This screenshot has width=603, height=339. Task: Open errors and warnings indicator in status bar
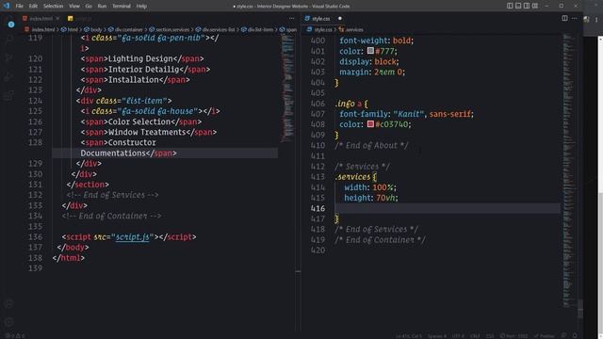15,335
